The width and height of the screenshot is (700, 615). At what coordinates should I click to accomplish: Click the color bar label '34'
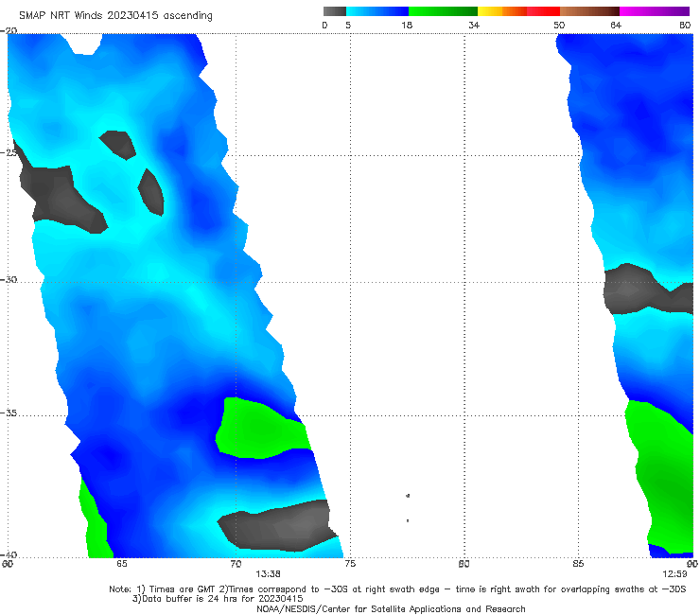[x=474, y=25]
